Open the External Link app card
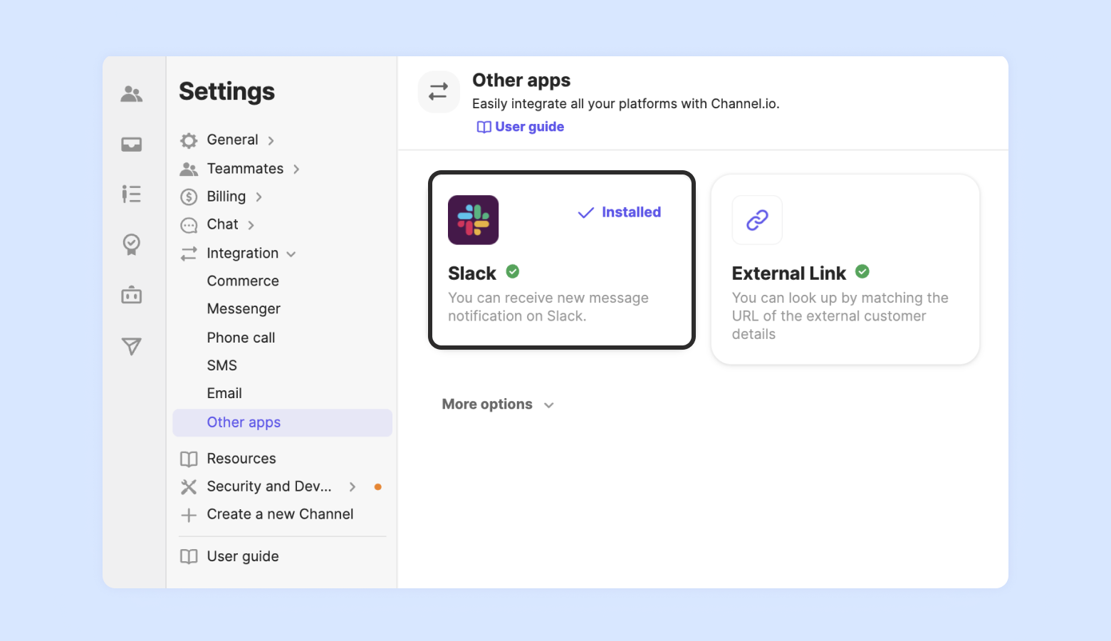Image resolution: width=1111 pixels, height=641 pixels. point(845,299)
